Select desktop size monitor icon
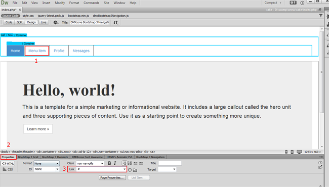Viewport: 329px width, 187px height. coord(299,152)
